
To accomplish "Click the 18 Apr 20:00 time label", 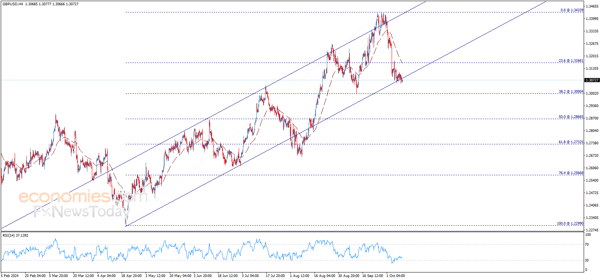I will click(132, 276).
